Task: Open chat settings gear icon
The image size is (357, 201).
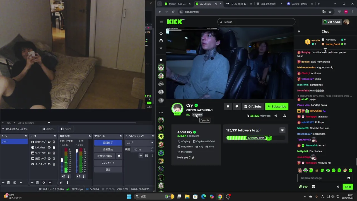Action: click(338, 187)
